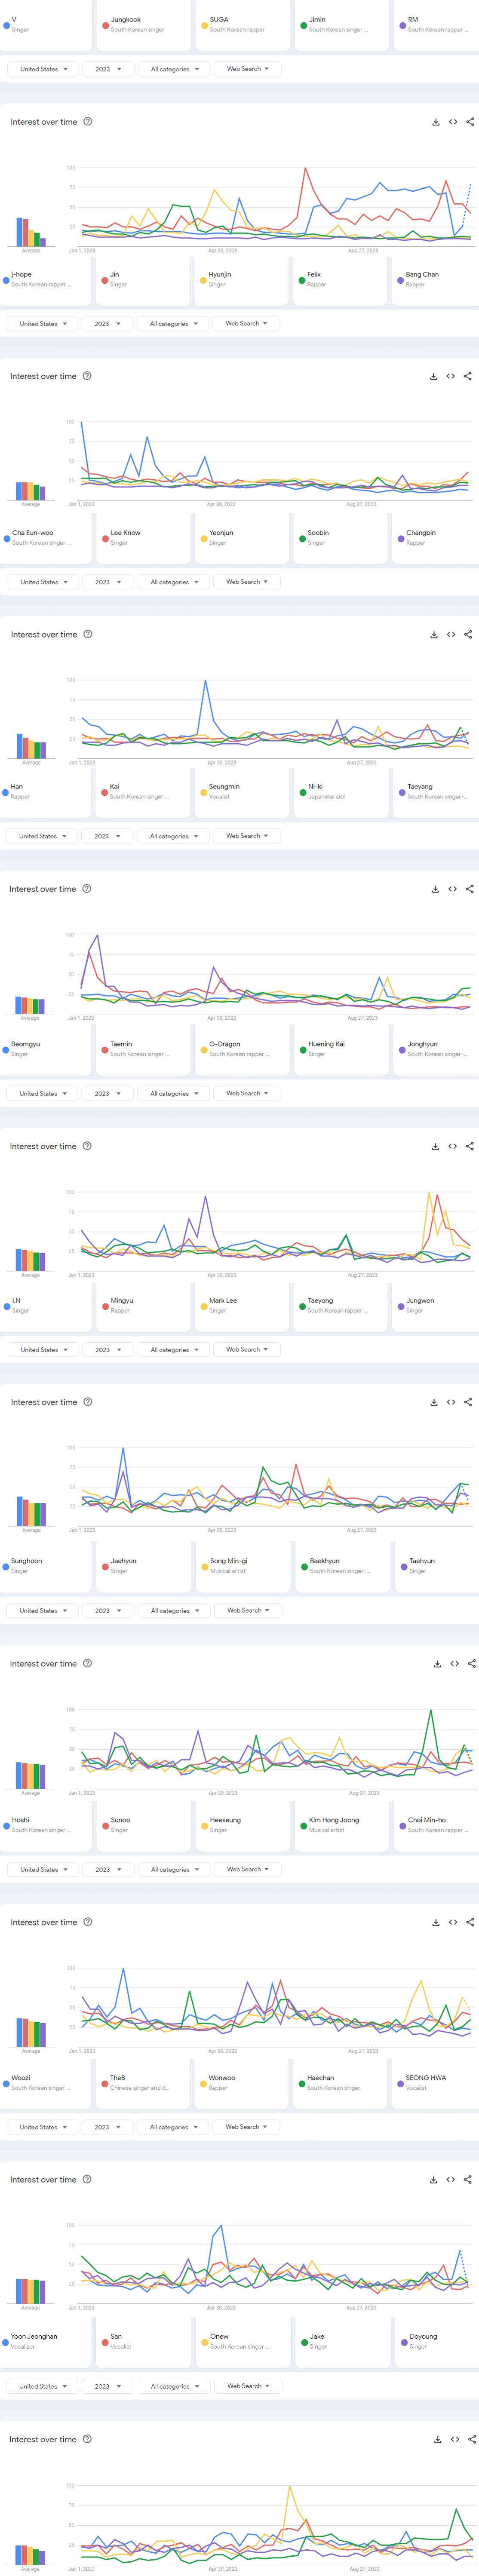Open embed code for the Mingyu, Mark Lee chart
479x2576 pixels.
(451, 1402)
